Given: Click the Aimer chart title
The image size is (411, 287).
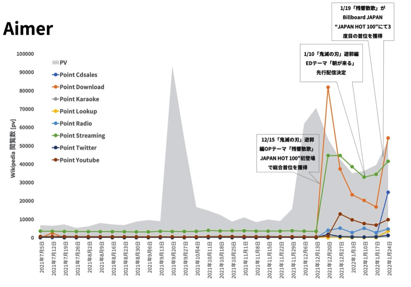Looking at the screenshot, I should (x=28, y=29).
